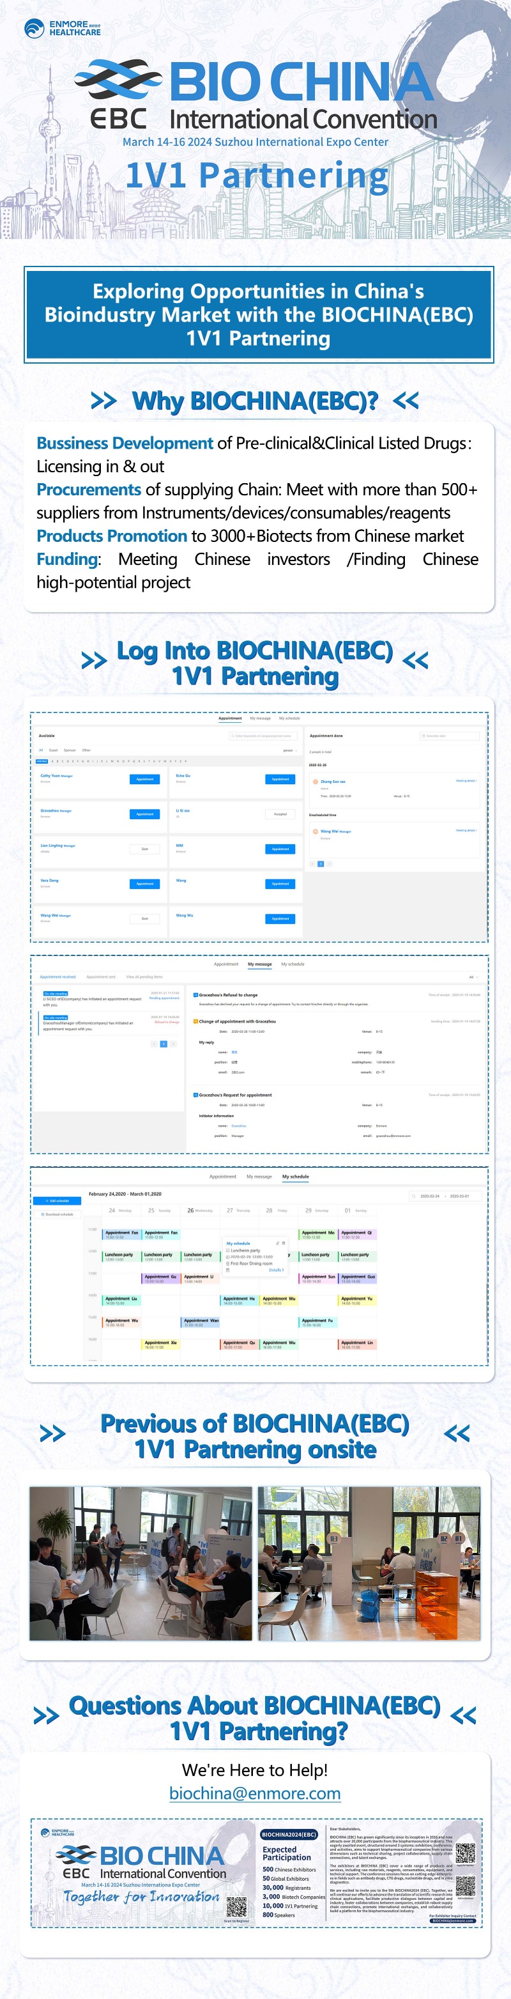Click the Scan to Register QR code in banner
Screen dimensions: 511x1999
tap(236, 1907)
